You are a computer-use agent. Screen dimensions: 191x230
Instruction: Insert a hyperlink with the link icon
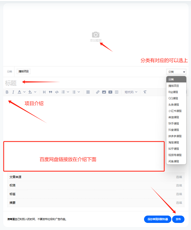coord(98,92)
